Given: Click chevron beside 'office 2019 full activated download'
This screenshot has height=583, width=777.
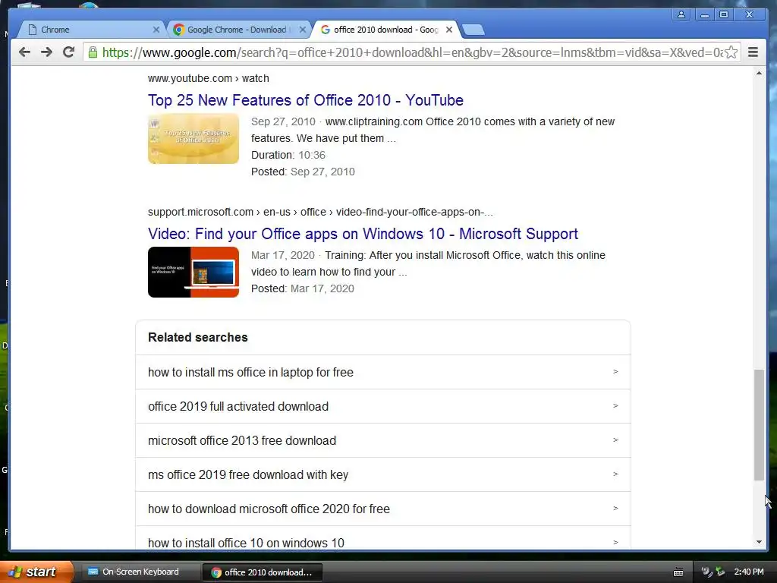Looking at the screenshot, I should 615,406.
